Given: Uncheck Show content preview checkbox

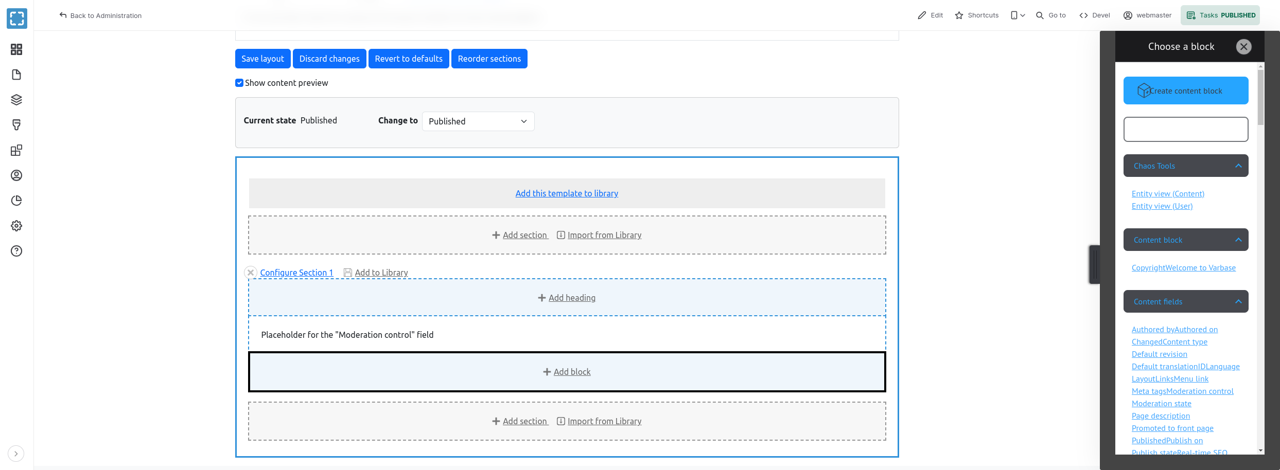Looking at the screenshot, I should (239, 83).
